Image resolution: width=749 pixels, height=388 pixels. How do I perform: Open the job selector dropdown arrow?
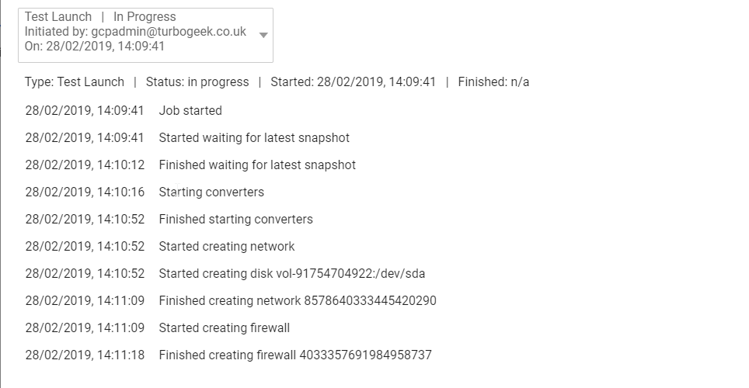pos(263,35)
